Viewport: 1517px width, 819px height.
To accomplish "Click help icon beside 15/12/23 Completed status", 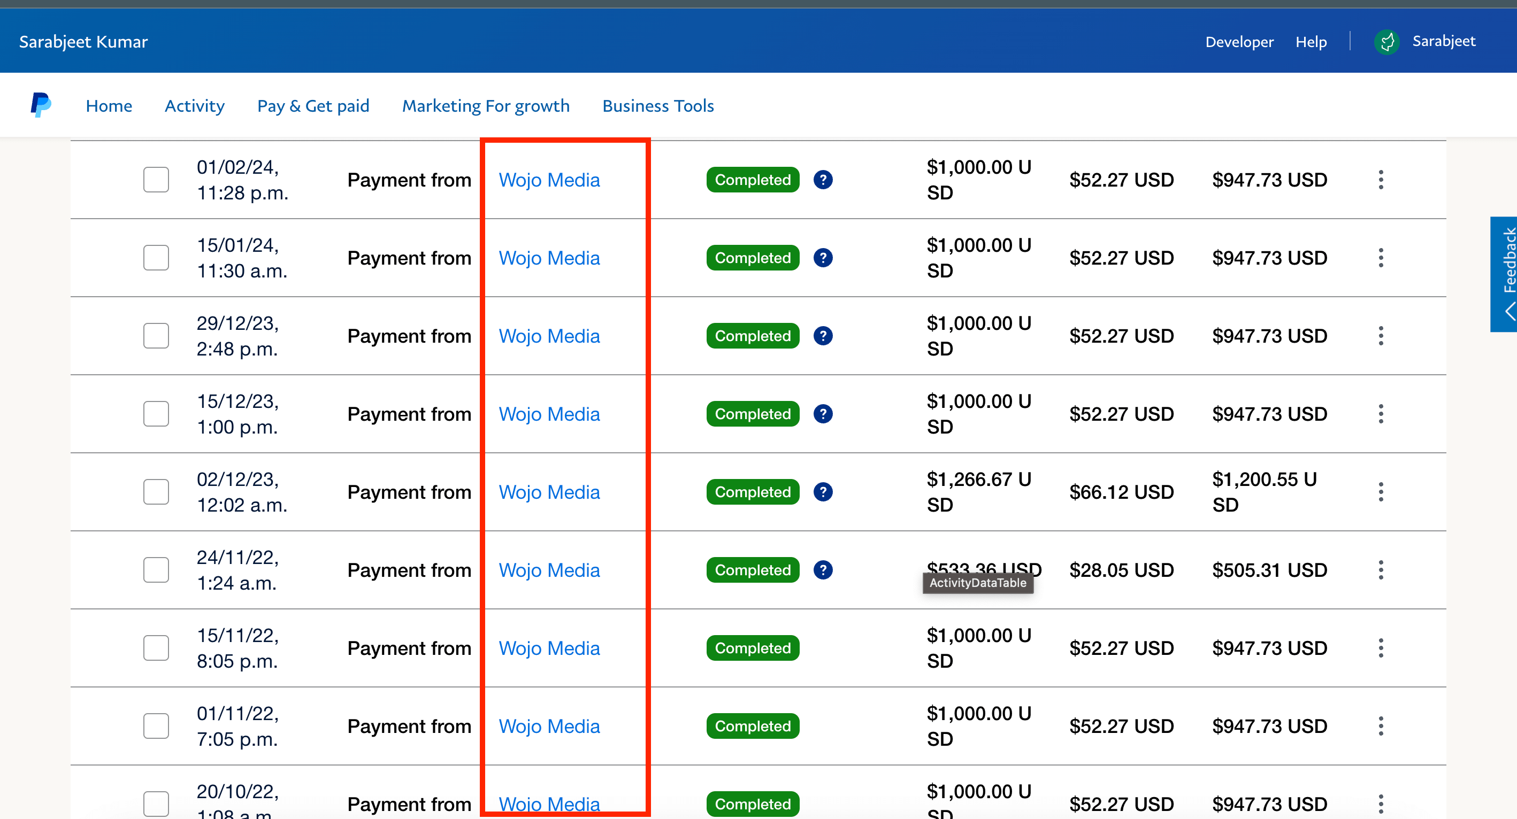I will click(823, 414).
